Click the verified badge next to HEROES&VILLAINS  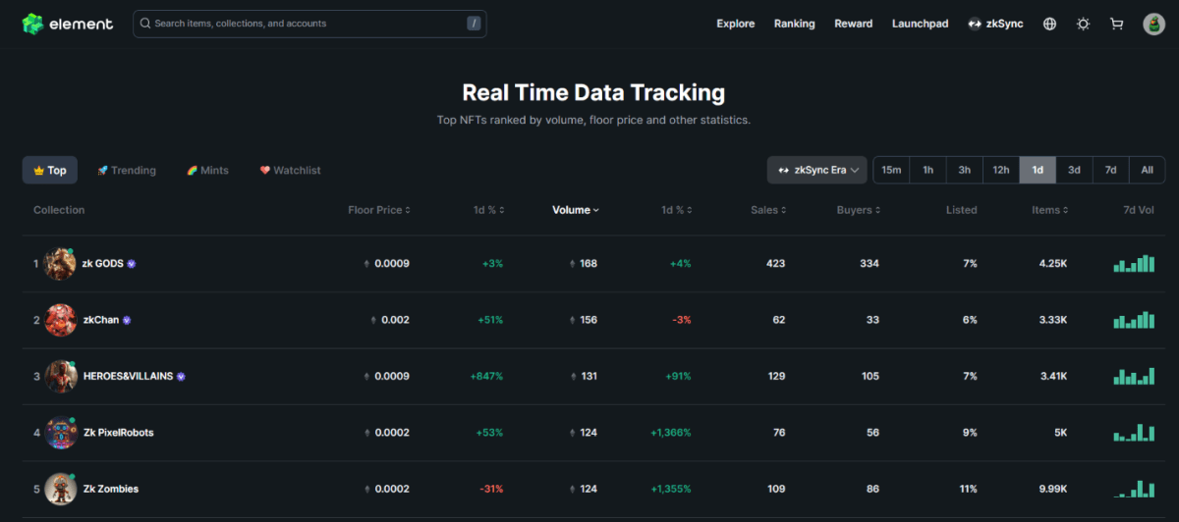181,376
